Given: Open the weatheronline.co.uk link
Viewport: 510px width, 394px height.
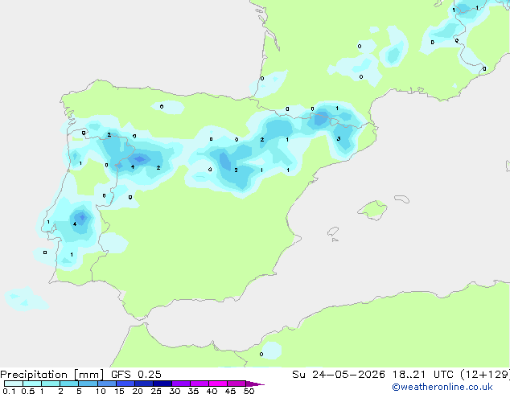Looking at the screenshot, I should [442, 388].
